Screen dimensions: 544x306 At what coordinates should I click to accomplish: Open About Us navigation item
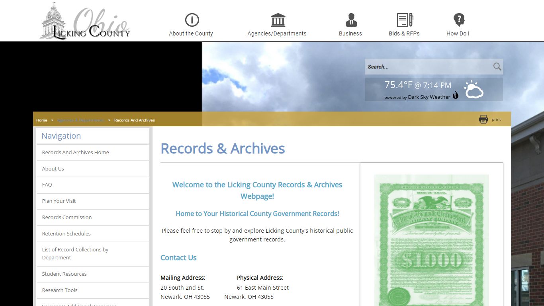pyautogui.click(x=93, y=169)
